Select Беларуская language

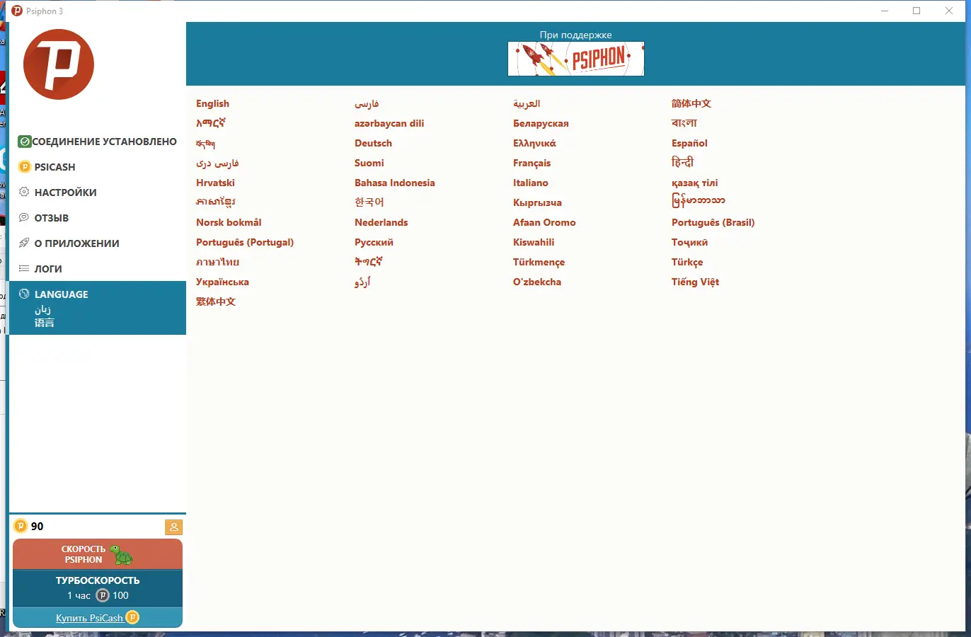541,123
